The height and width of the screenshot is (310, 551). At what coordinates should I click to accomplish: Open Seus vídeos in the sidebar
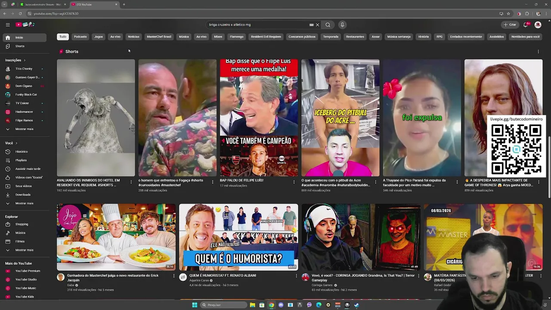click(25, 186)
